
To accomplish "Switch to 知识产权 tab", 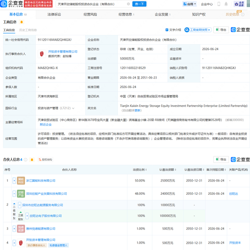I will pos(199,15).
